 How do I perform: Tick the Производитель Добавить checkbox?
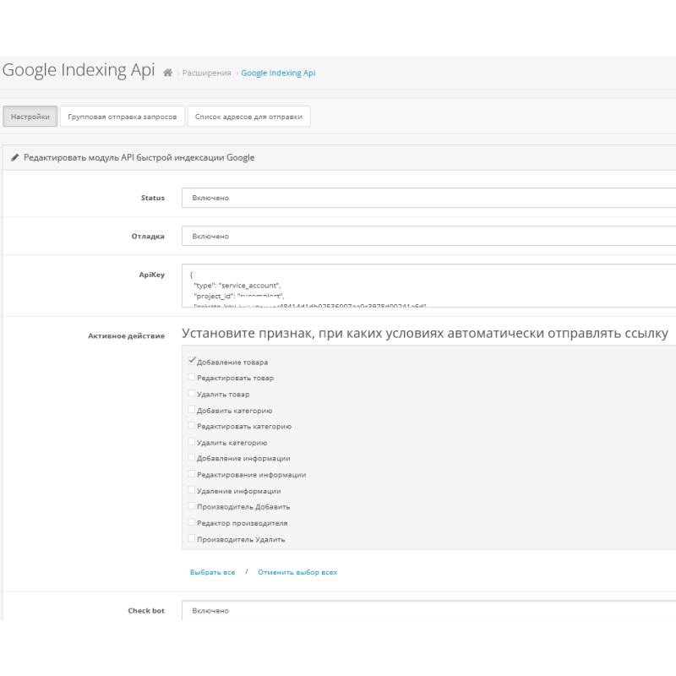(192, 506)
